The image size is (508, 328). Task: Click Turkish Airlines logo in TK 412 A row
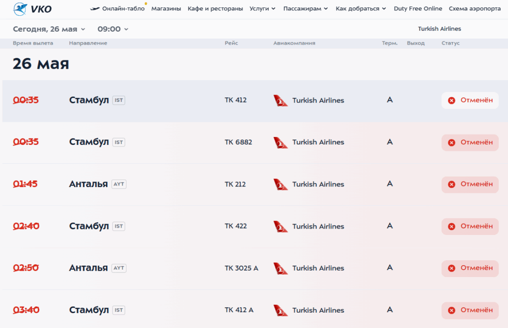click(x=281, y=310)
